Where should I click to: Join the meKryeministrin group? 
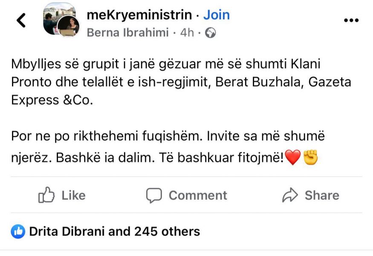coord(216,15)
